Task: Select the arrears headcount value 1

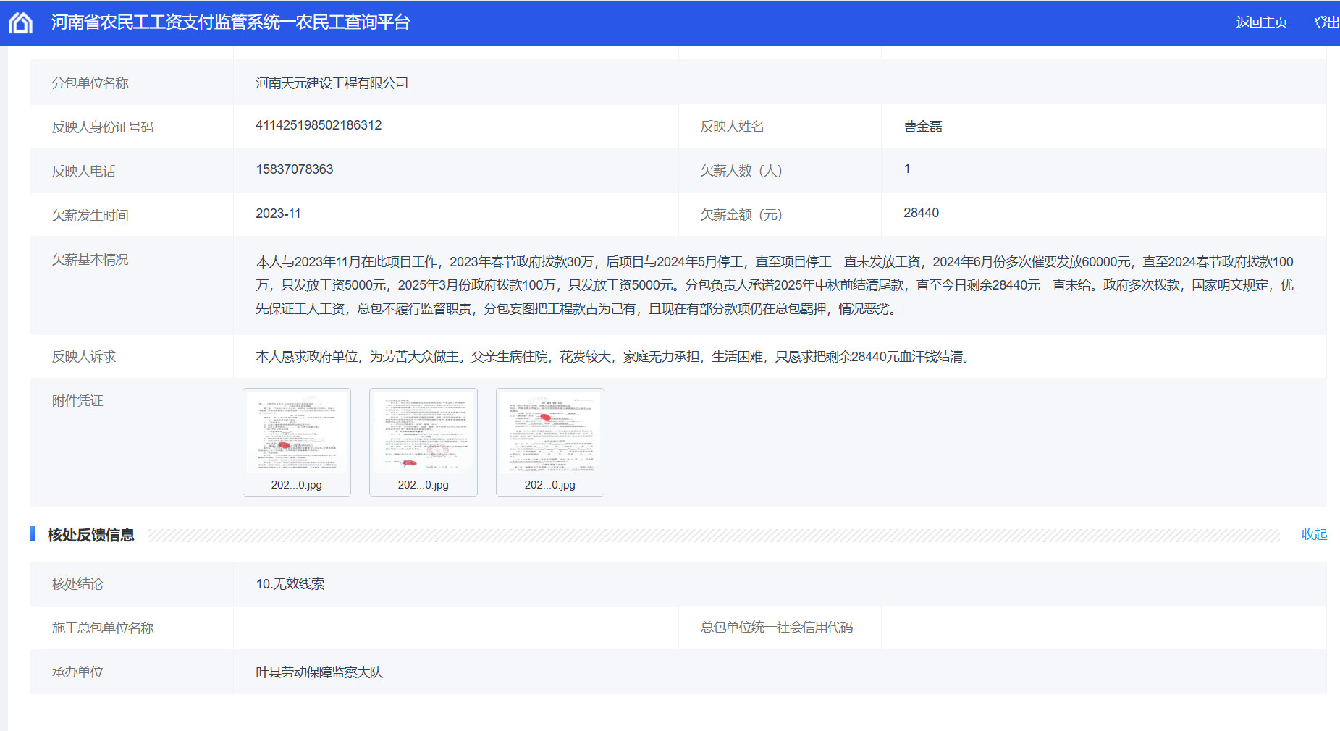Action: (907, 169)
